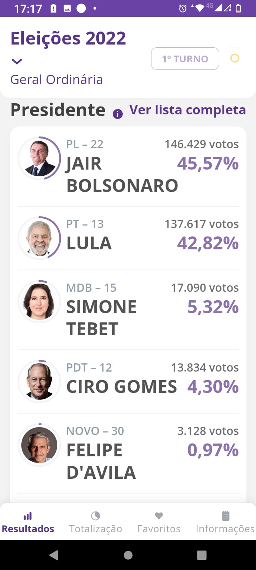This screenshot has width=256, height=570.
Task: Switch to the Totalização tab
Action: coord(96,521)
